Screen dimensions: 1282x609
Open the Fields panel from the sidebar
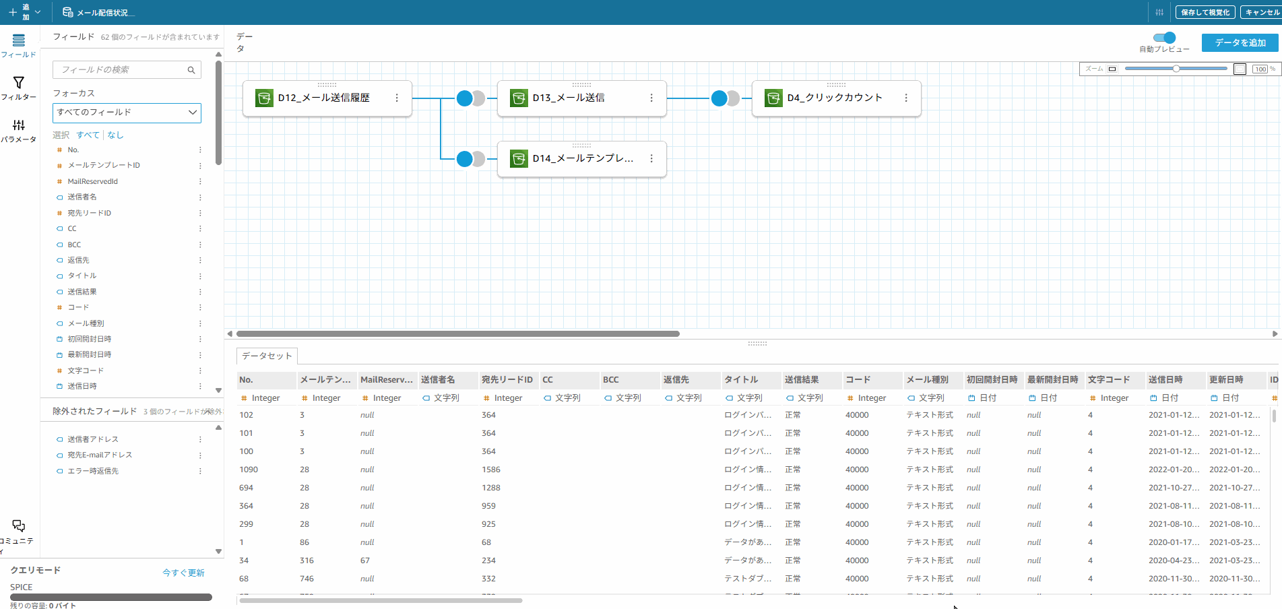(x=18, y=45)
